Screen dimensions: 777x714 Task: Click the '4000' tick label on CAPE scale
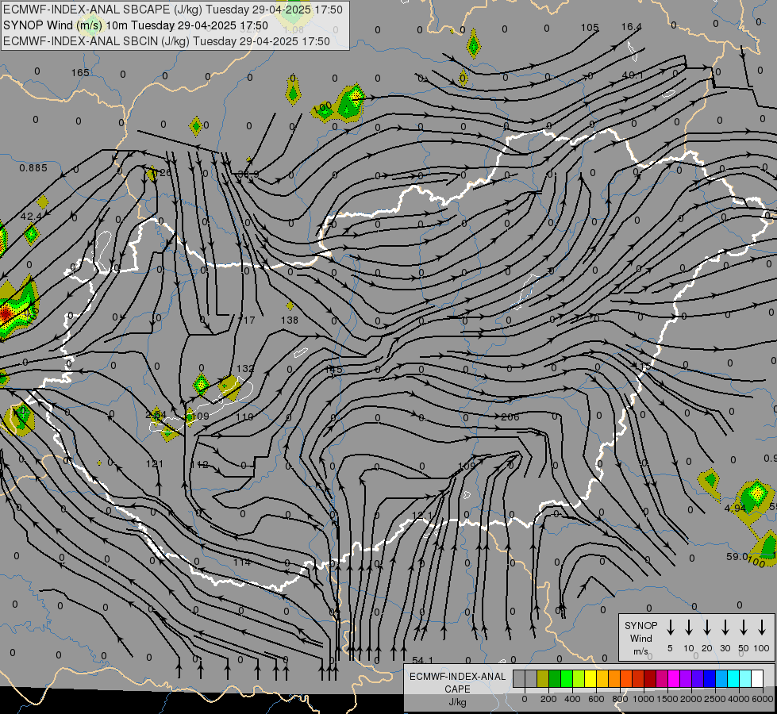[x=738, y=699]
